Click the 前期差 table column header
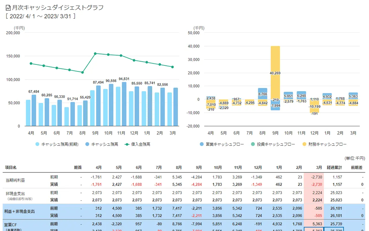 [x=357, y=167]
